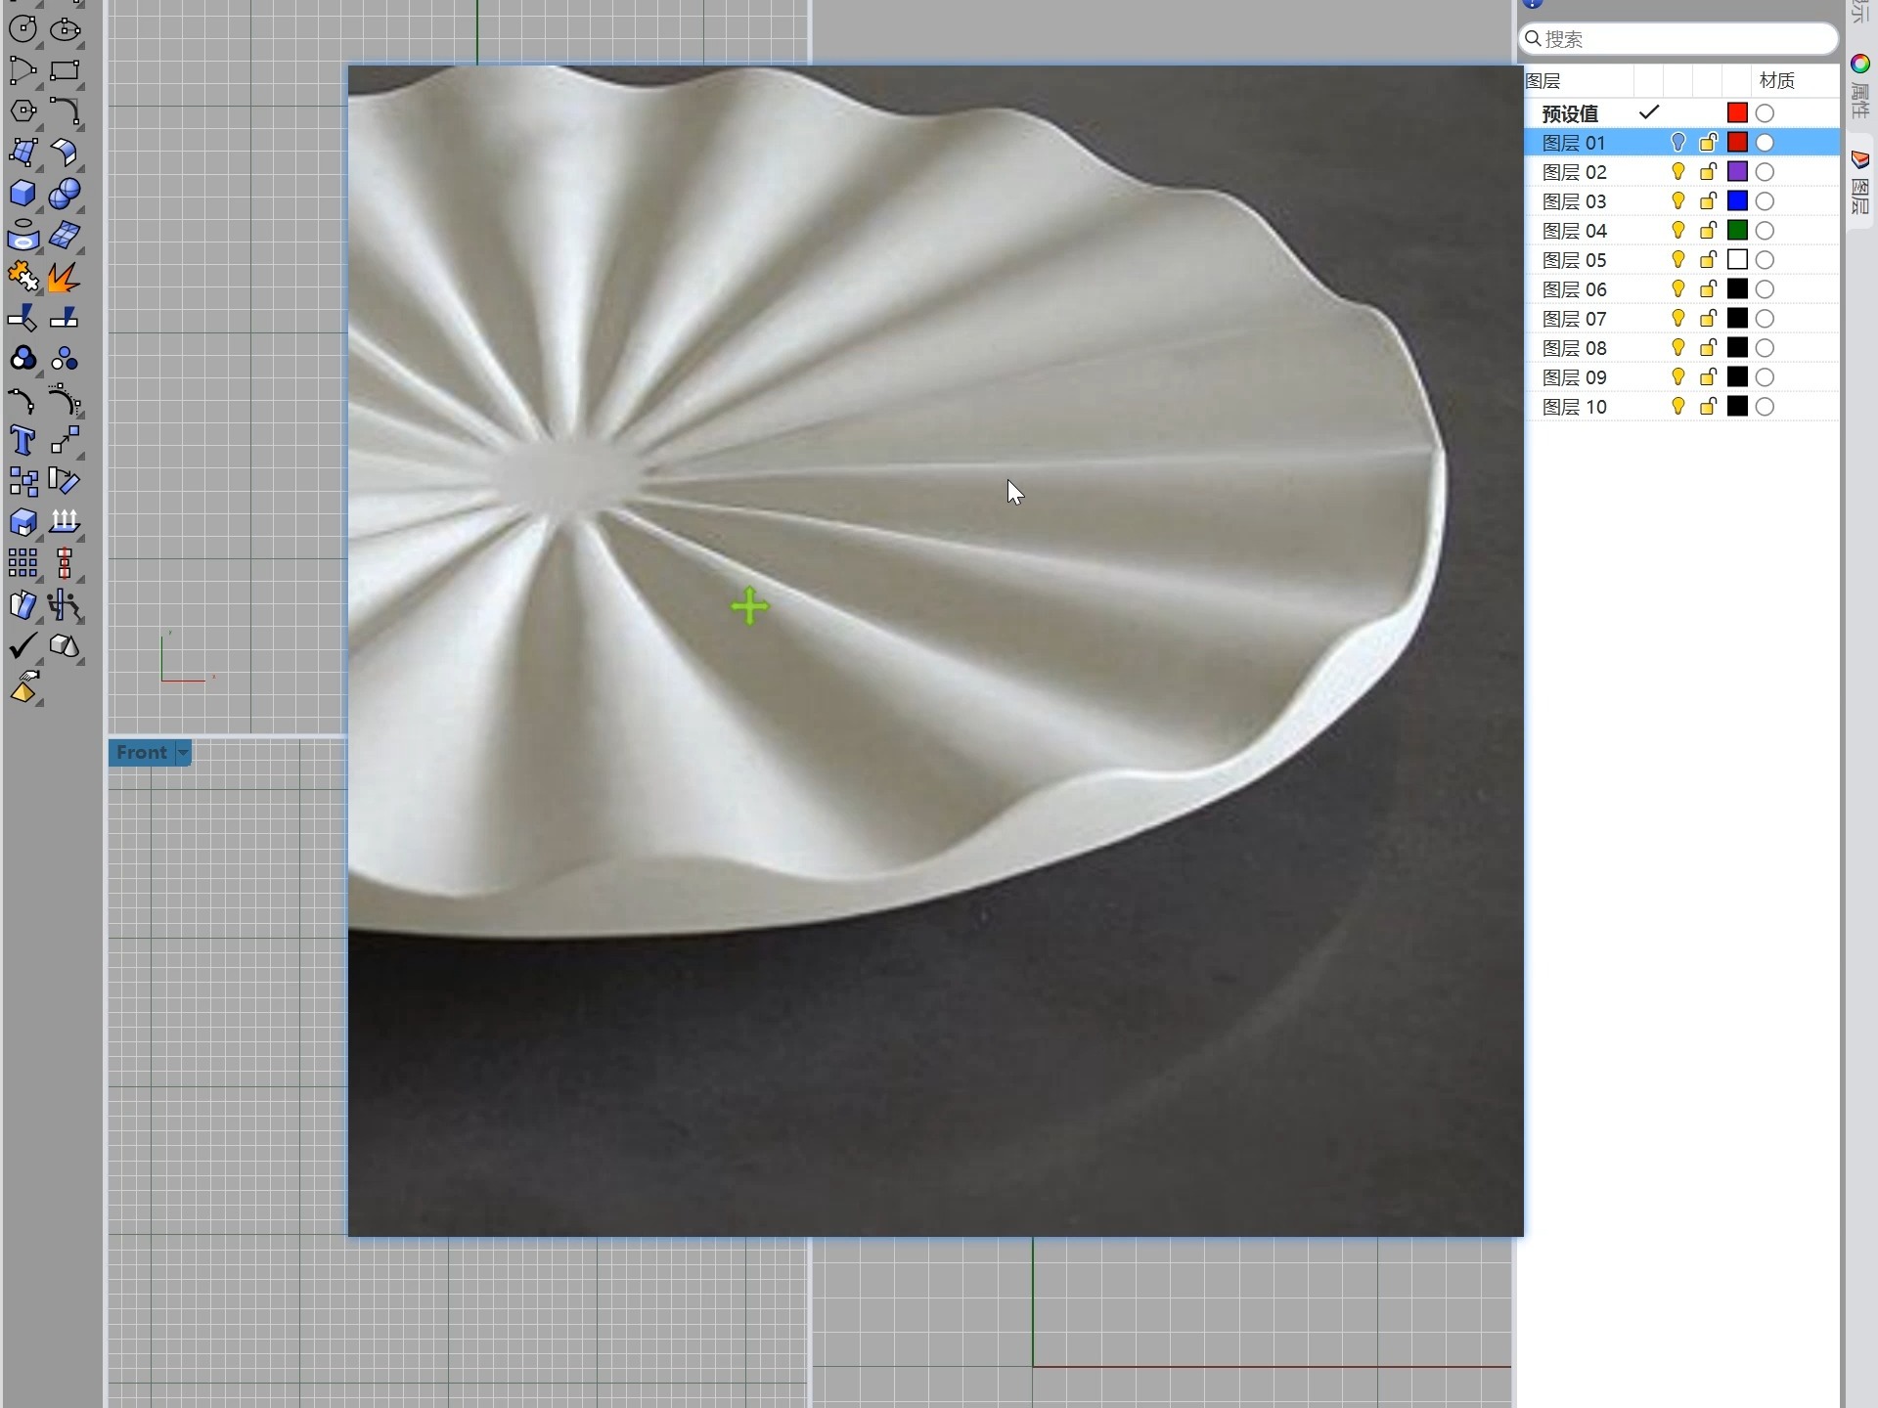1878x1408 pixels.
Task: Open the Front viewport dropdown arrow
Action: pyautogui.click(x=183, y=753)
